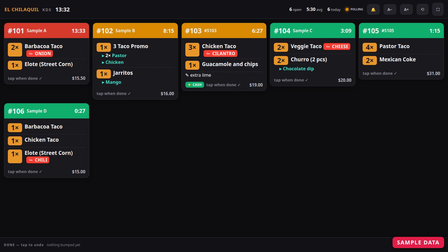Click the CASH badge on order #103
The image size is (448, 252).
pyautogui.click(x=195, y=85)
